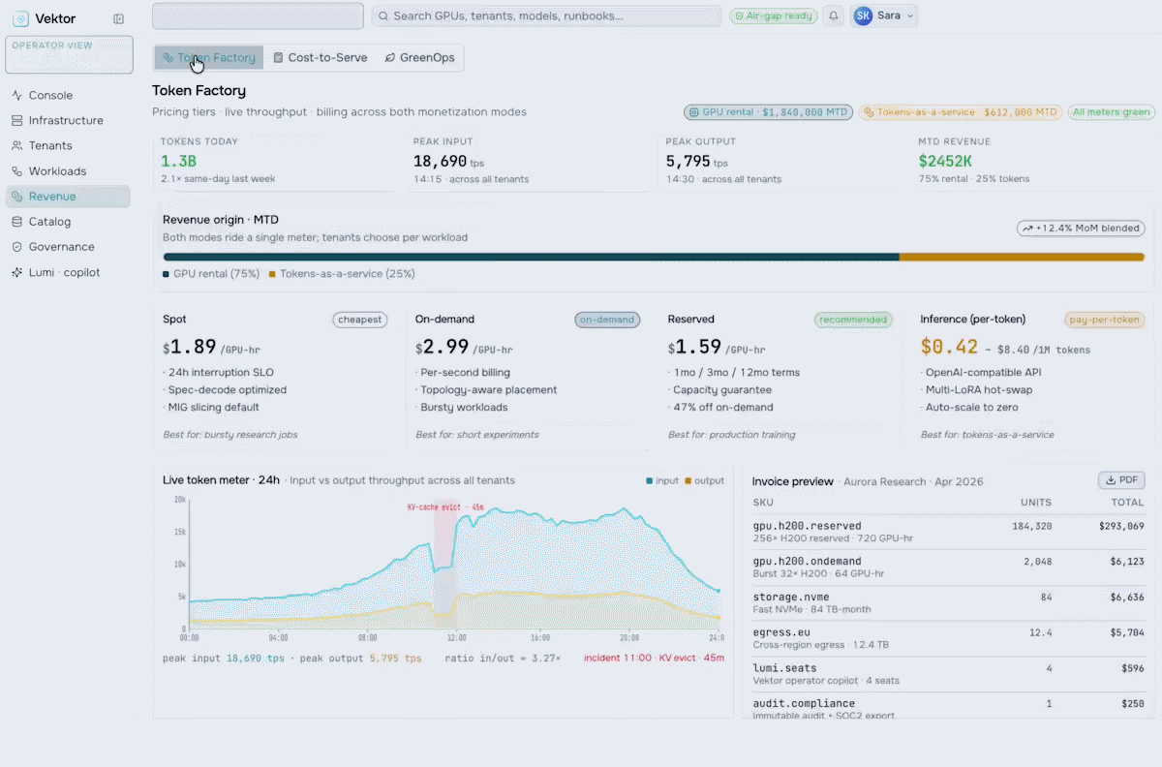Open Console in the sidebar
1162x767 pixels.
(68, 95)
